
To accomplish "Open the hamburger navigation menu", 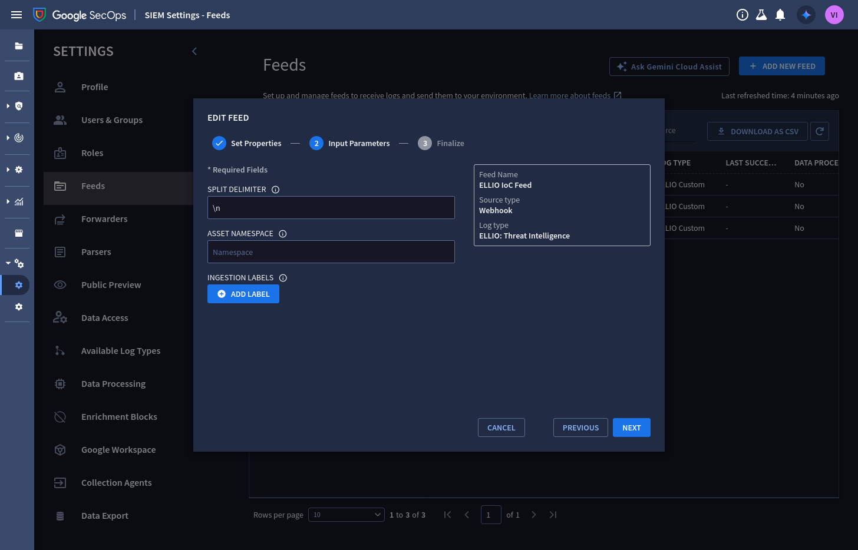I will pyautogui.click(x=16, y=15).
